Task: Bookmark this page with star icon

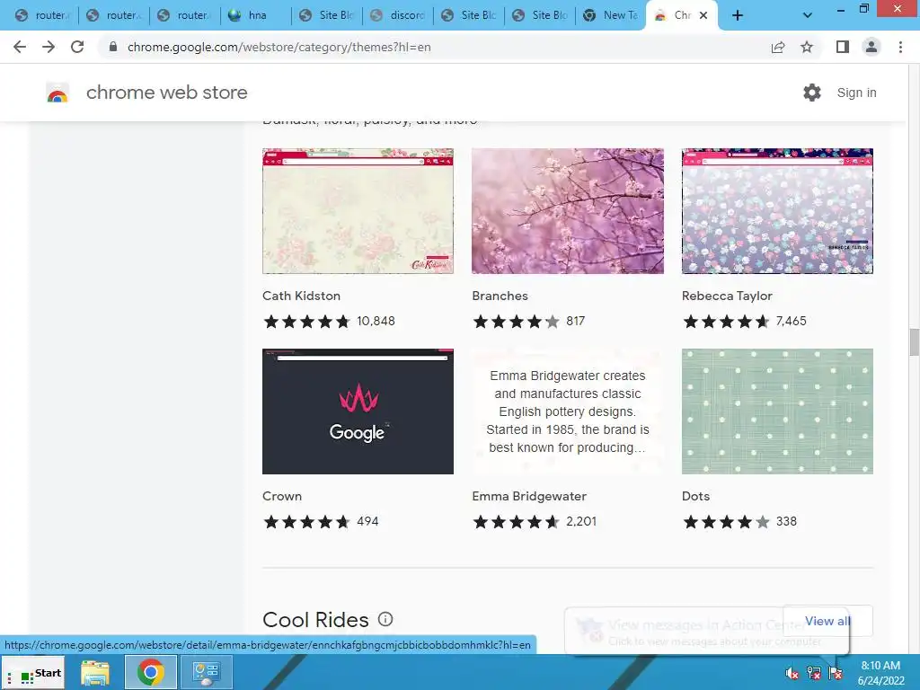Action: point(807,47)
